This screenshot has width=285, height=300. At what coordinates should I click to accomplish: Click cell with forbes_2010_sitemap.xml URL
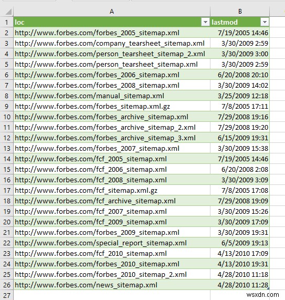pos(112,264)
